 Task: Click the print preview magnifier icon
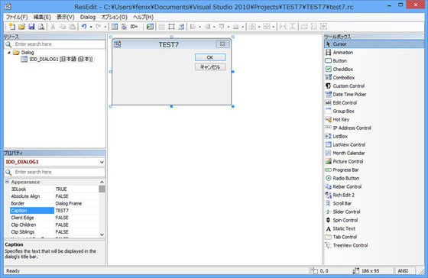point(41,27)
